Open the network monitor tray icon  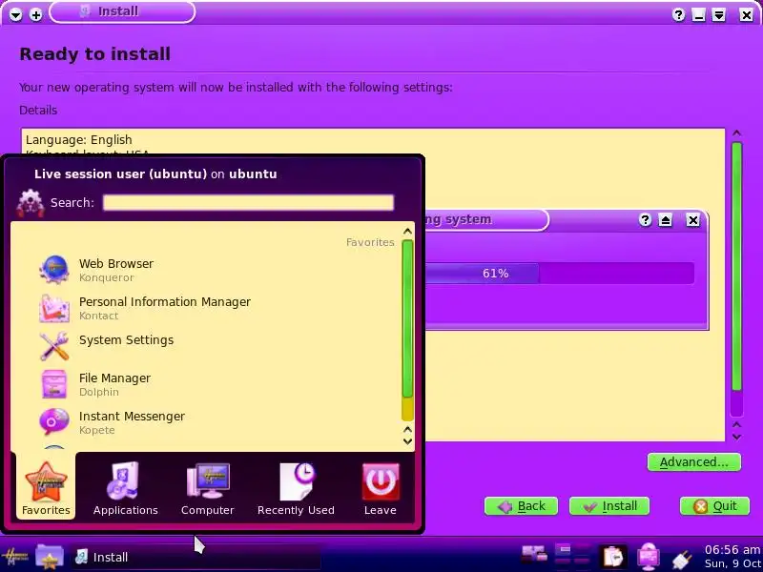coord(649,556)
